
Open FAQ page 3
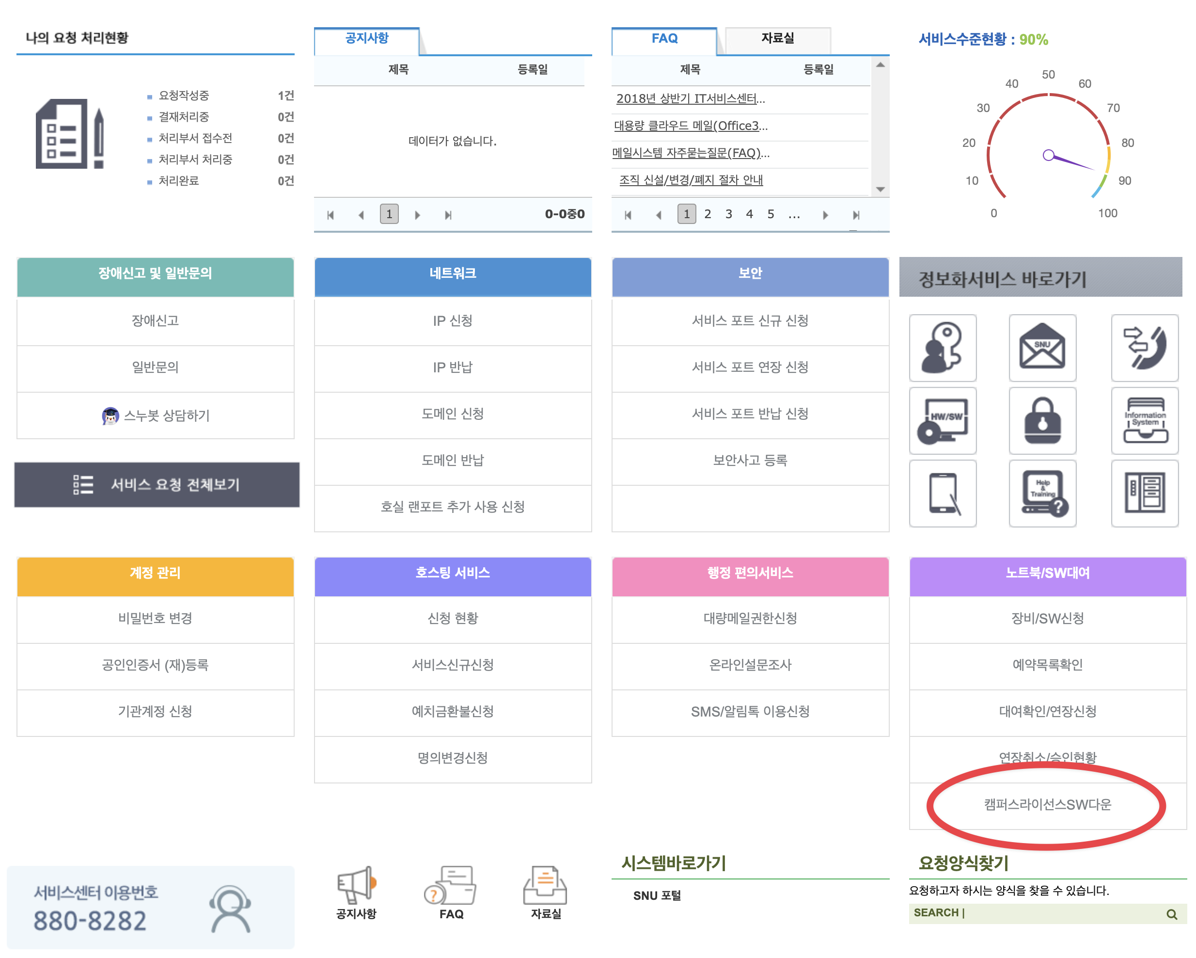point(728,214)
